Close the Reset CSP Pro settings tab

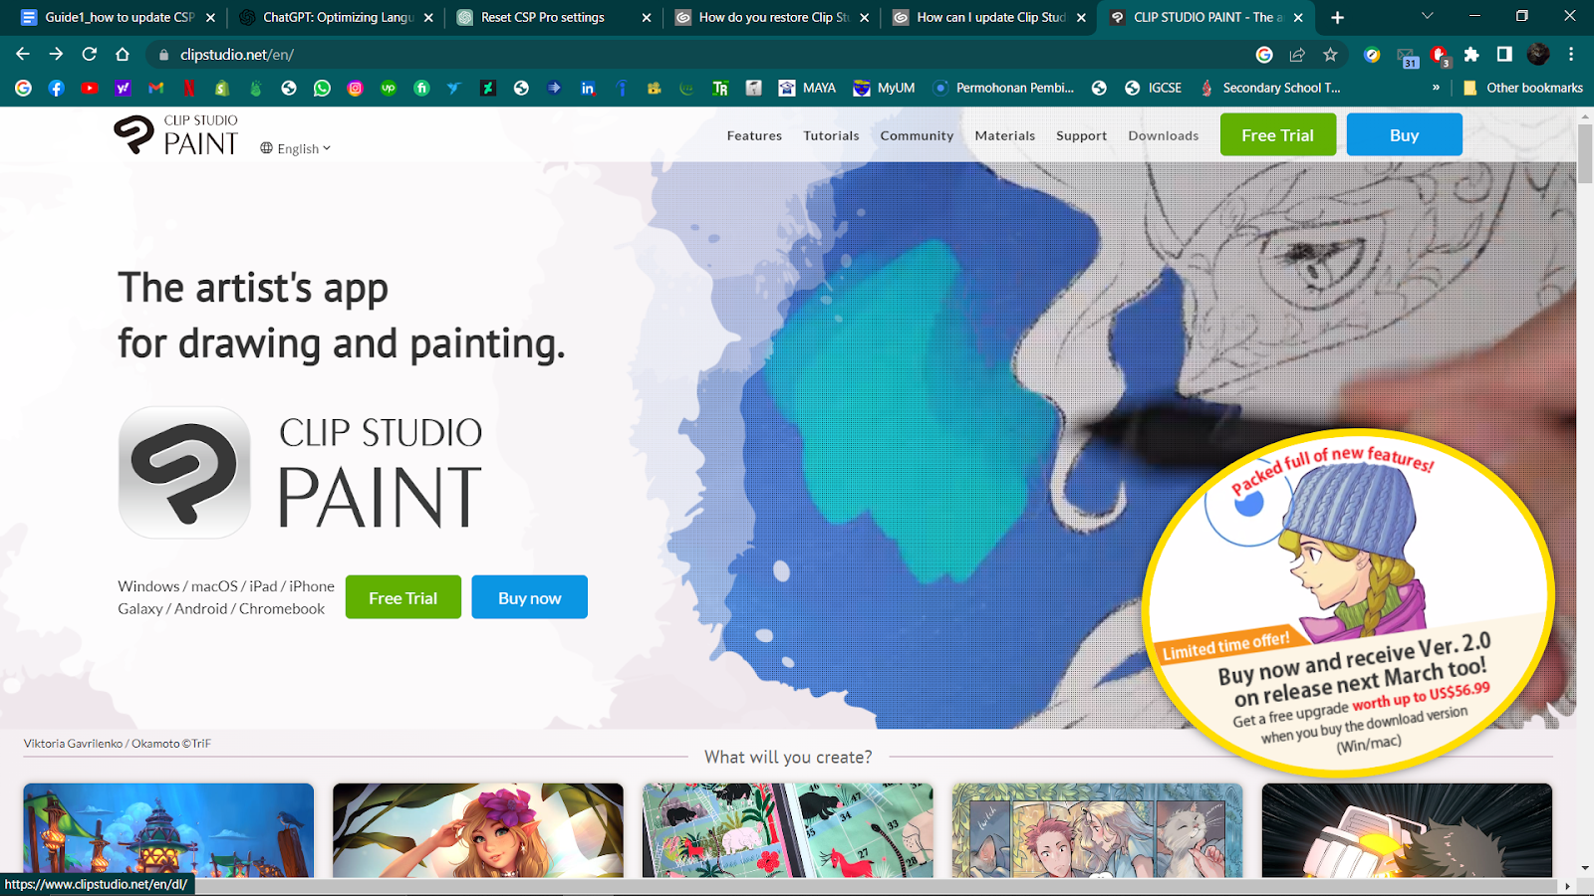click(646, 17)
